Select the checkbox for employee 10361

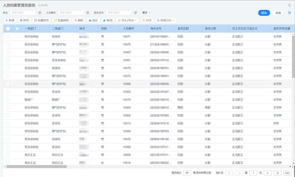tap(8, 60)
